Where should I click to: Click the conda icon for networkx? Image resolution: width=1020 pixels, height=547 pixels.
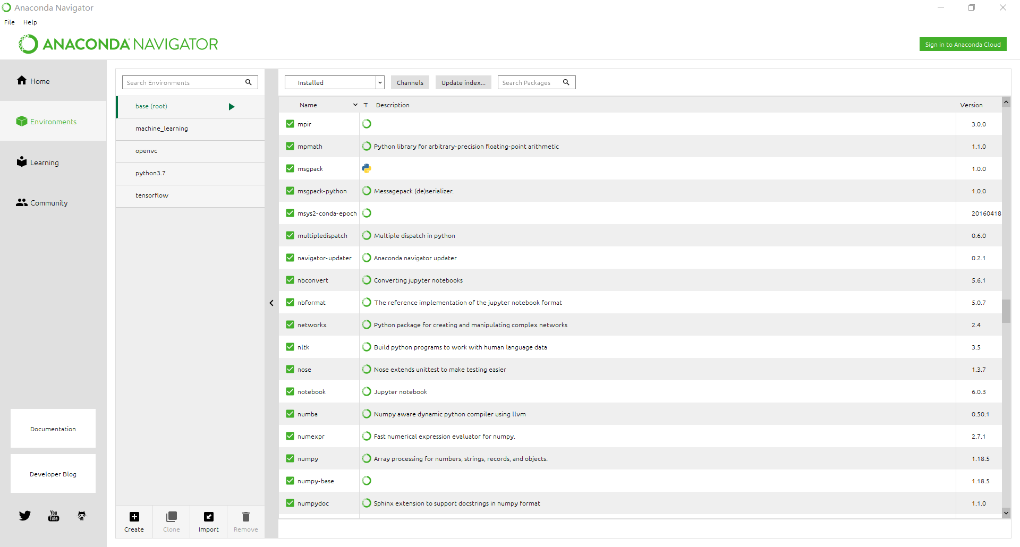367,324
